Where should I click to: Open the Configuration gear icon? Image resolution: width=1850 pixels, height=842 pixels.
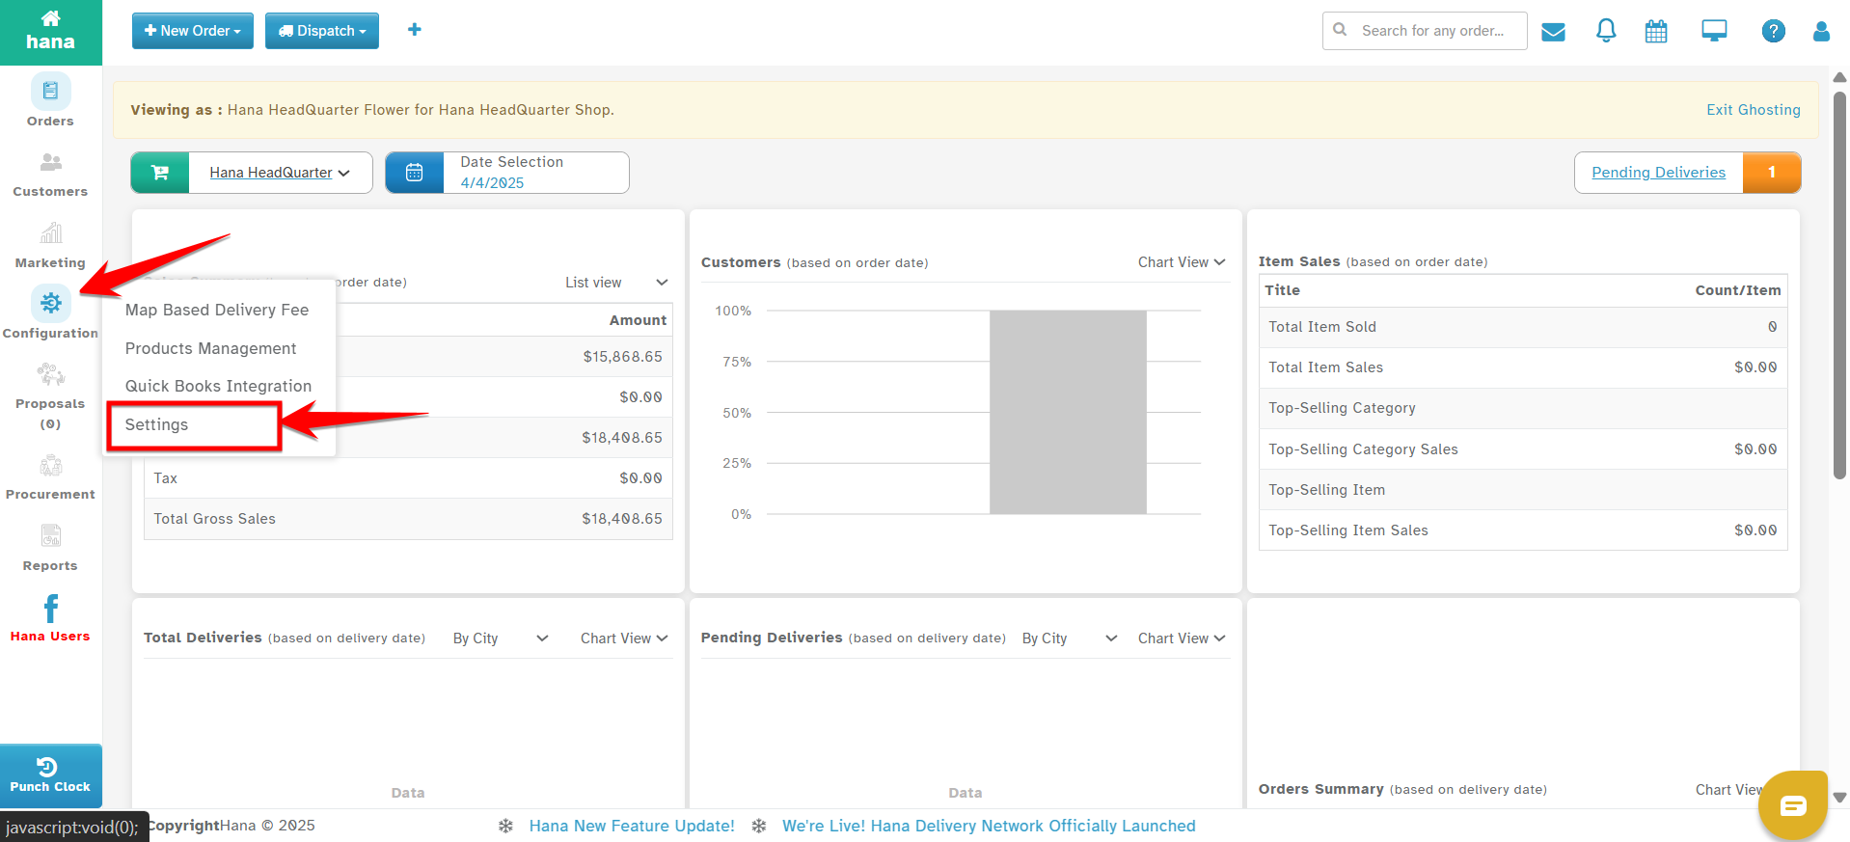tap(50, 303)
